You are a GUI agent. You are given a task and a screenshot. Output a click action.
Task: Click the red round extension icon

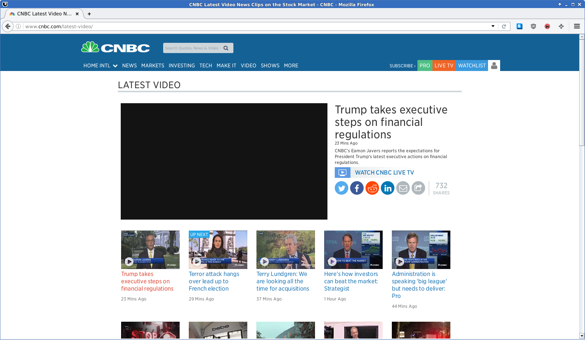[x=547, y=26]
